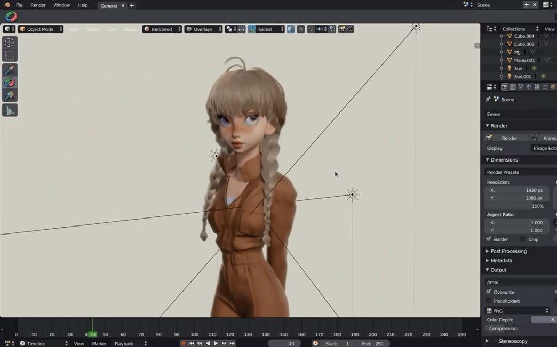Toggle the use preview range clock icon

315,343
